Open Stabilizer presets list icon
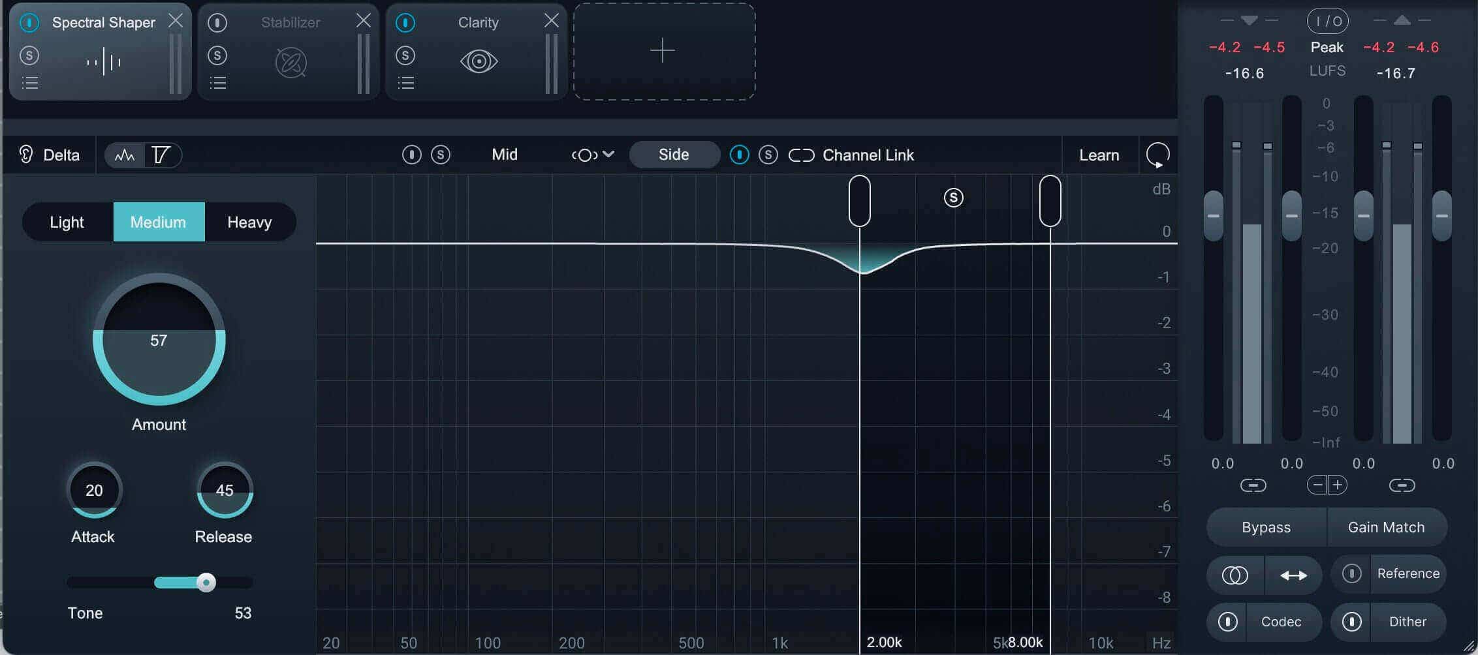Viewport: 1478px width, 655px height. point(218,84)
